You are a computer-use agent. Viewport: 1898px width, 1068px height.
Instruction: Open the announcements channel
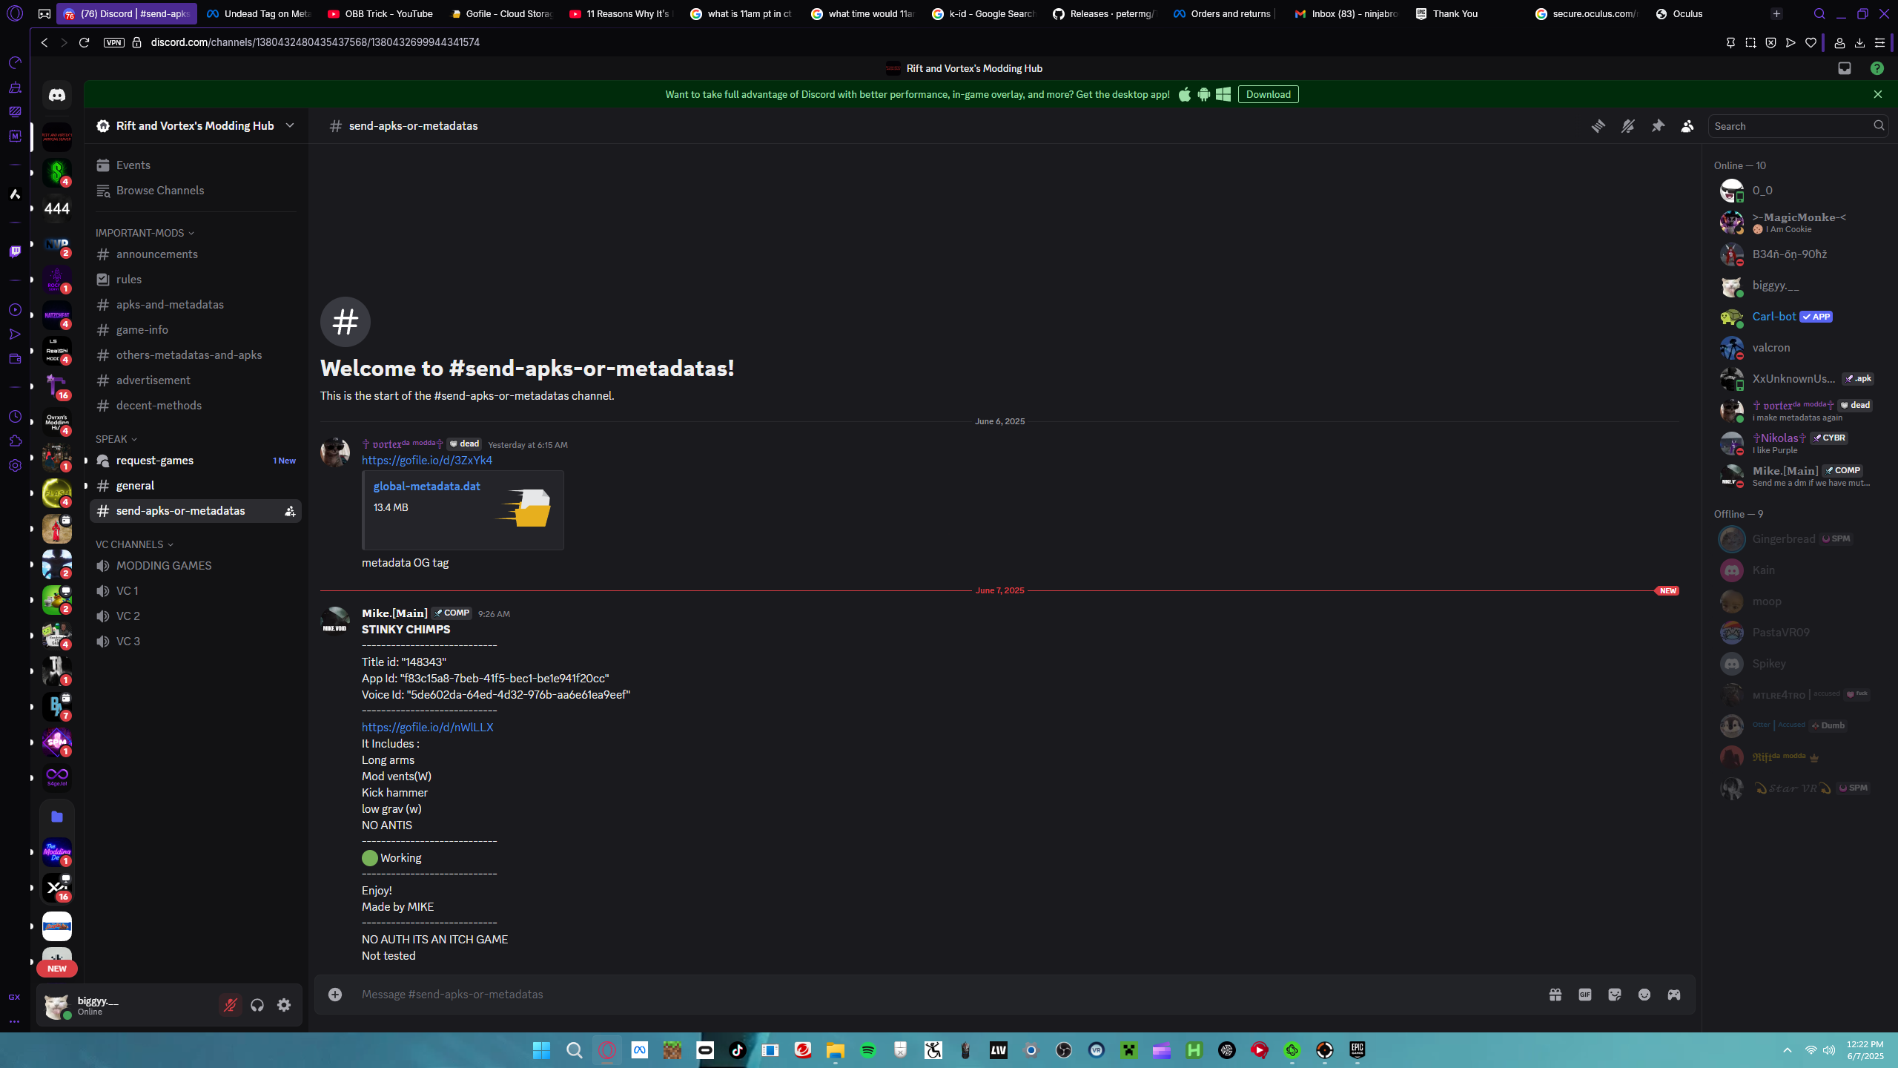[x=157, y=254]
